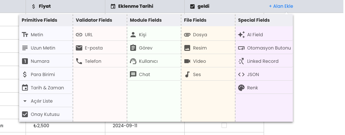Add an Onay Kutusu checkbox field

click(46, 114)
